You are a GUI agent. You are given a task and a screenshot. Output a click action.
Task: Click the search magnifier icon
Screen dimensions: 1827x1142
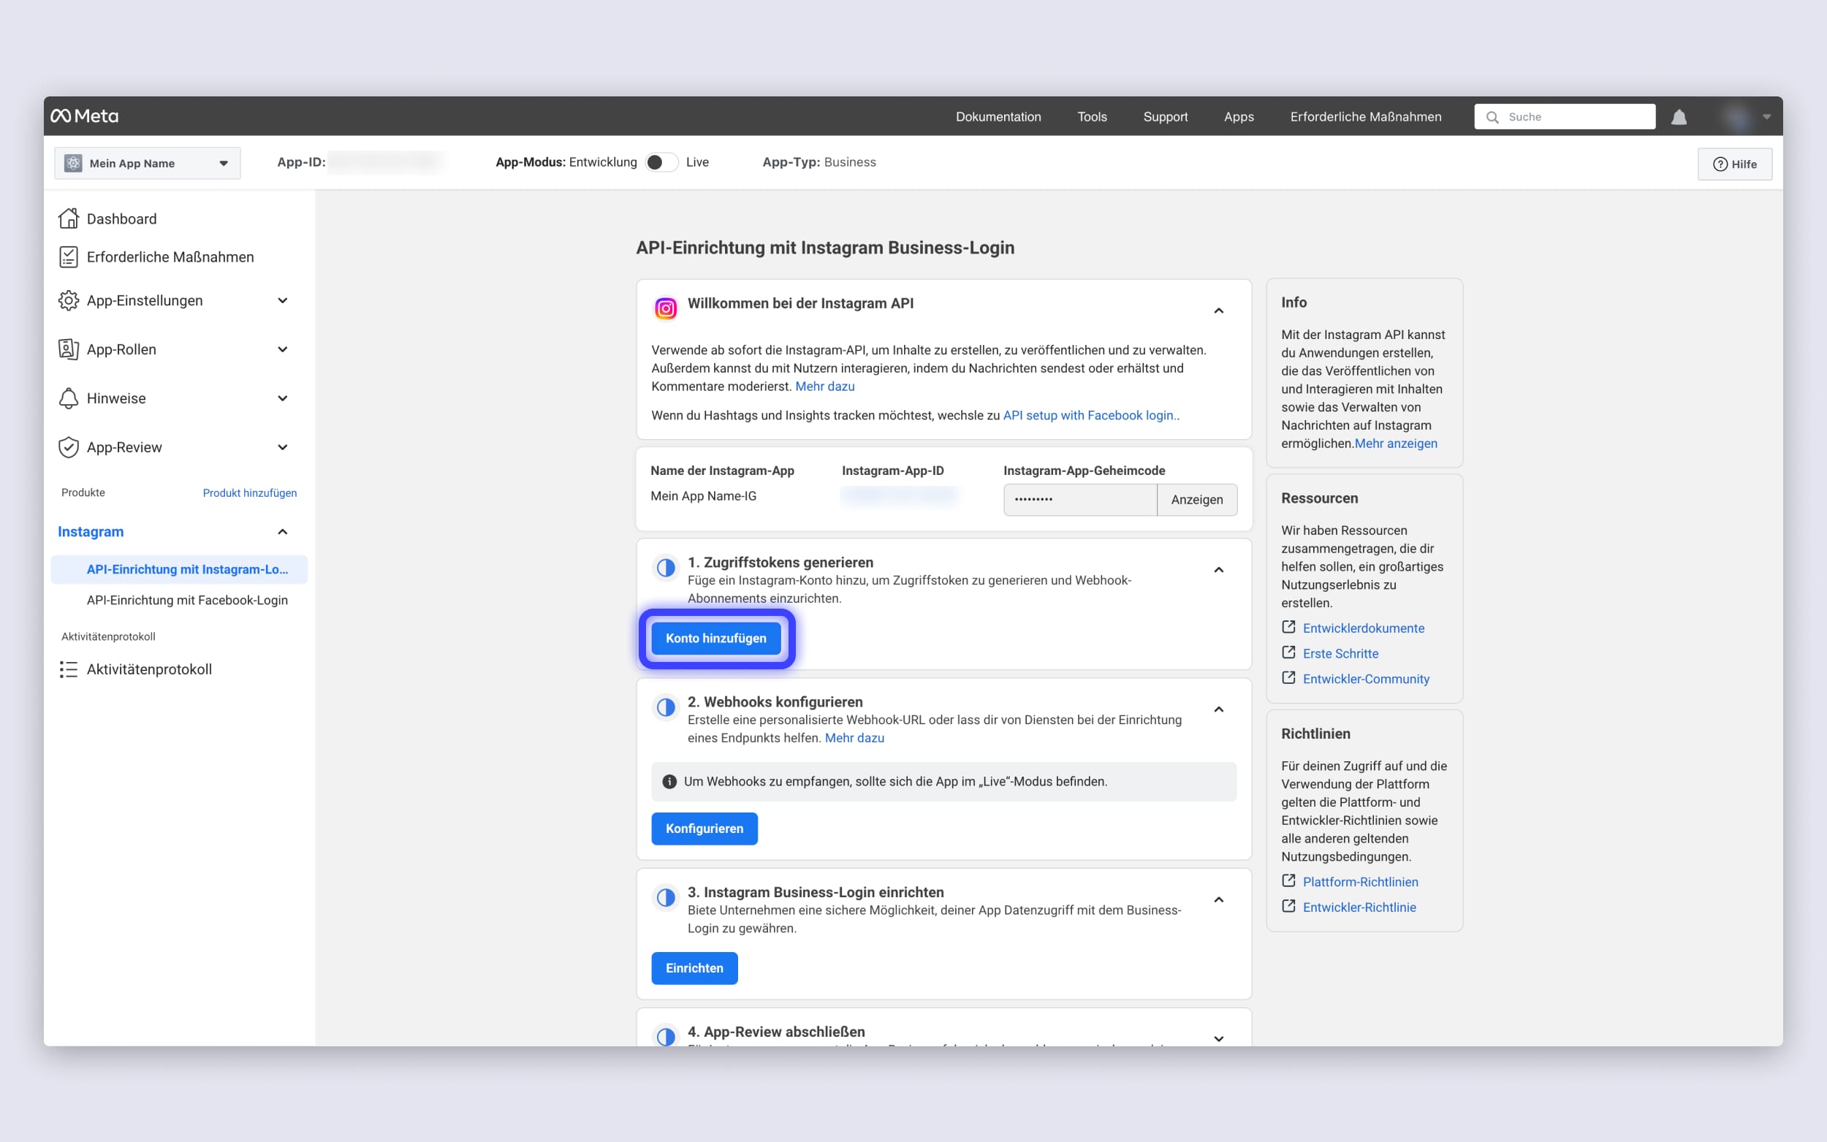1492,117
